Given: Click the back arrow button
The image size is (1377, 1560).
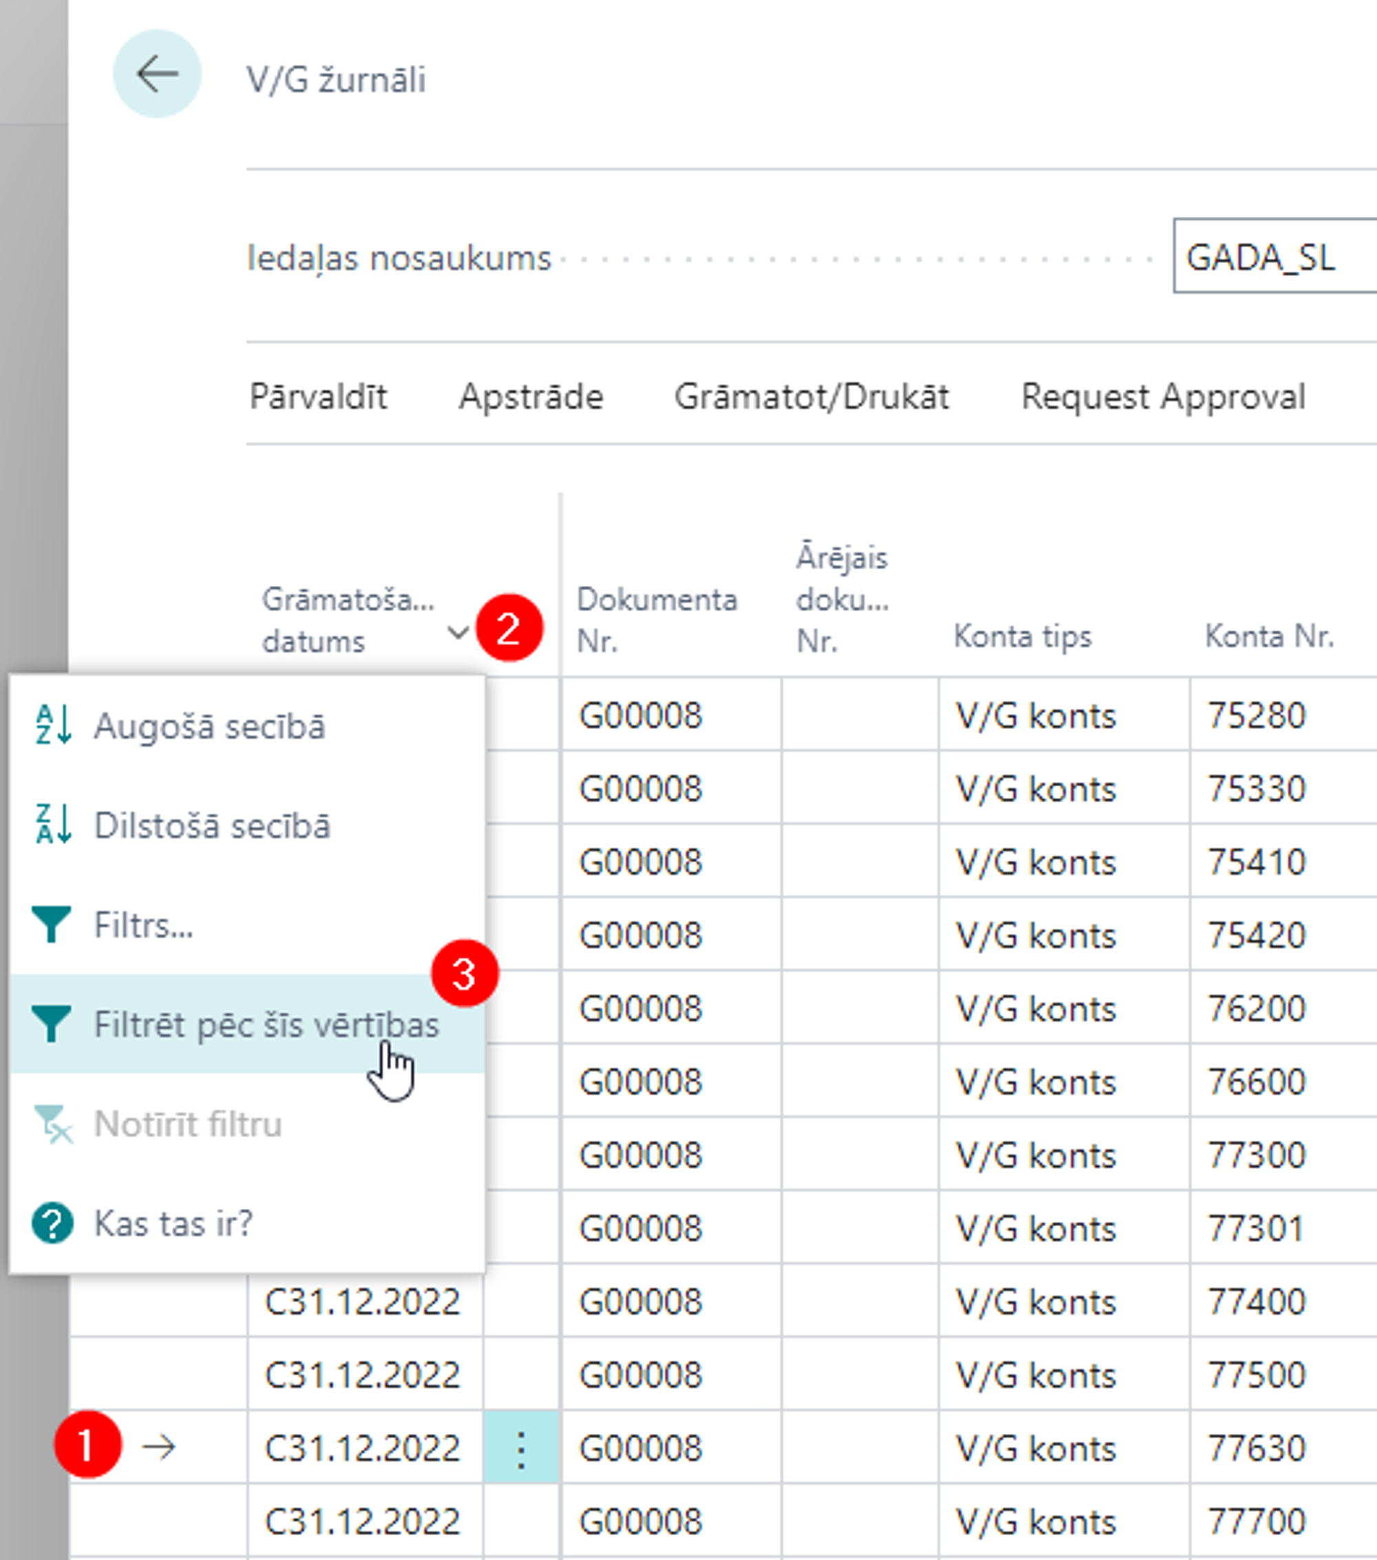Looking at the screenshot, I should coord(156,74).
